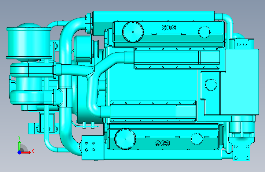Select the cylindrical air filter canister with the domed top
Image resolution: width=265 pixels, height=172 pixels.
click(x=29, y=42)
